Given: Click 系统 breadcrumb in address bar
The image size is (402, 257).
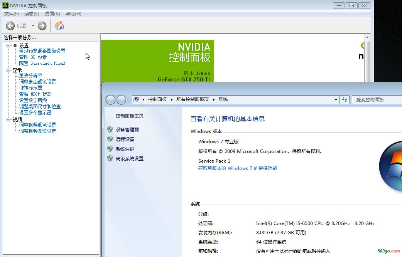Looking at the screenshot, I should tap(223, 99).
